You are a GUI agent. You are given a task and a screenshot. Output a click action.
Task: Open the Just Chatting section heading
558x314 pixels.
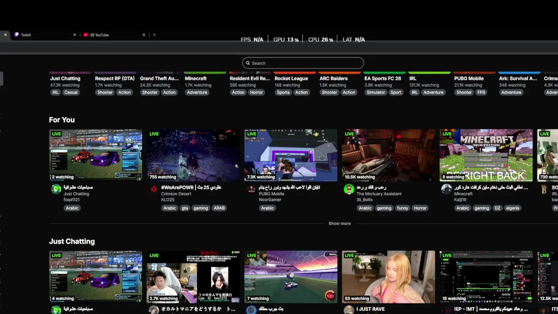[x=72, y=241]
